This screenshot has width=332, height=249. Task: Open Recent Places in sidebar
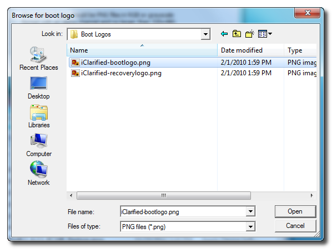38,59
